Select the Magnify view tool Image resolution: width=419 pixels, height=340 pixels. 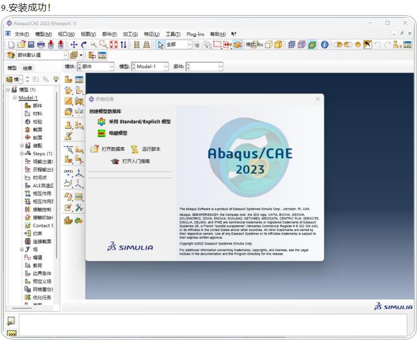(93, 45)
